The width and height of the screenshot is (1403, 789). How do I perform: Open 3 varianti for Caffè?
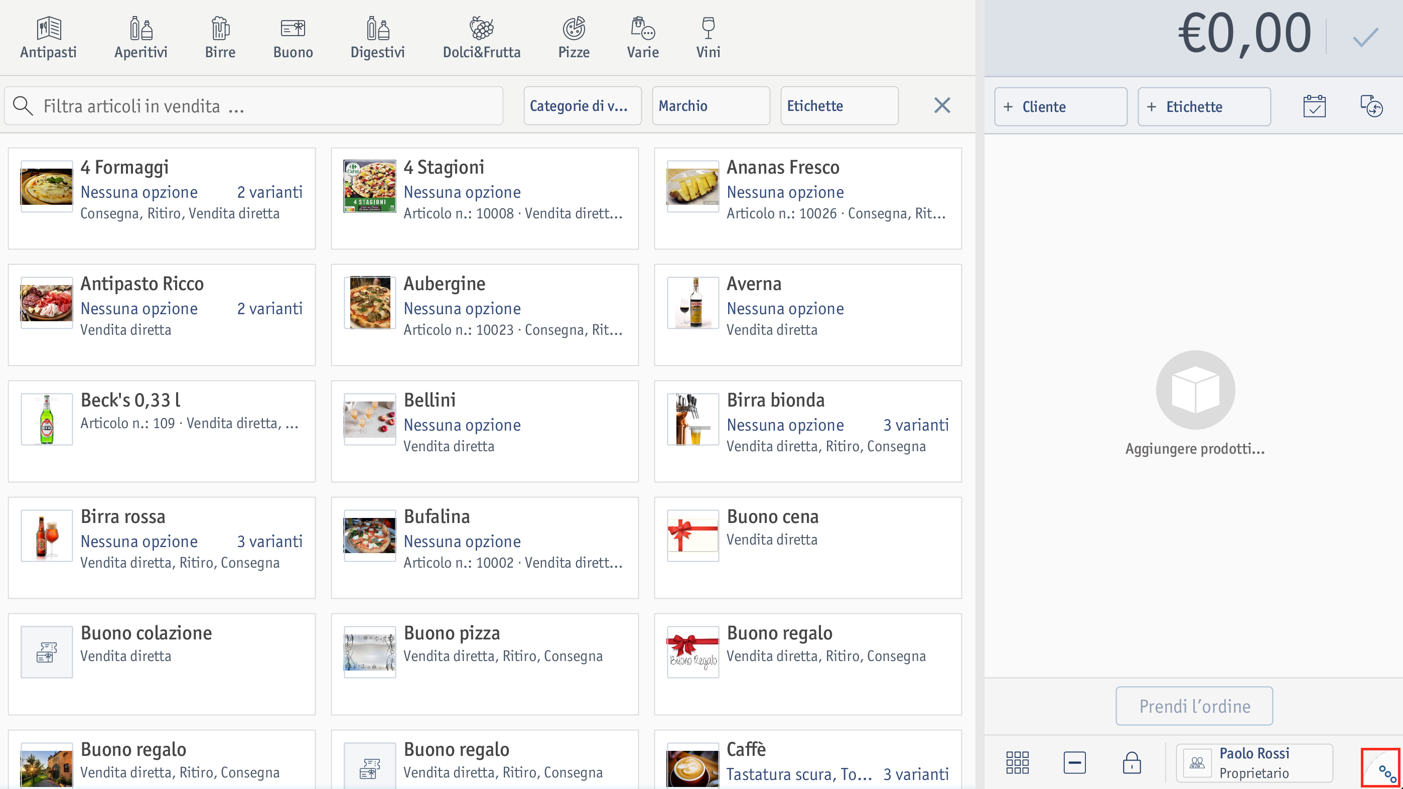916,774
